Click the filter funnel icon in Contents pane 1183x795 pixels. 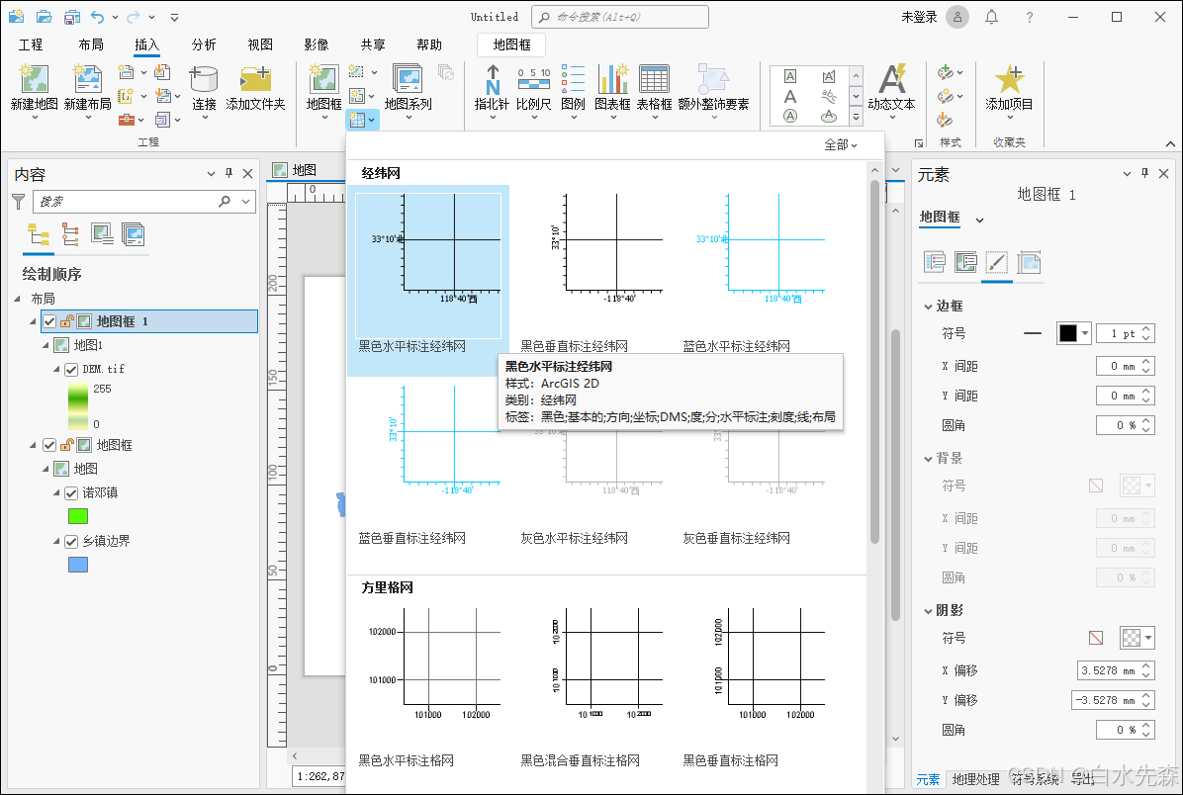(x=19, y=202)
